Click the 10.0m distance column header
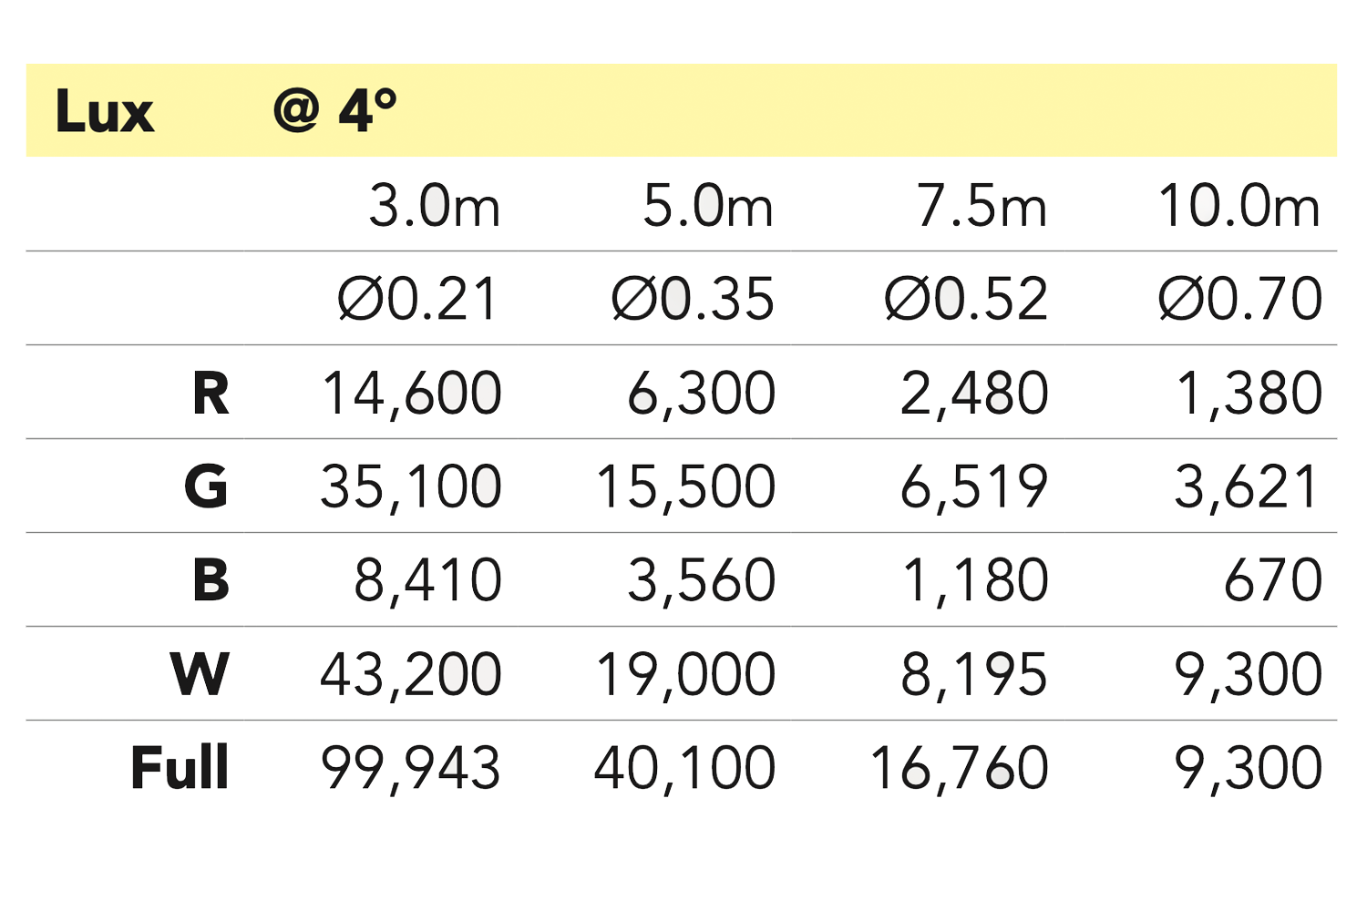Screen dimensions: 1367x911 tap(1239, 206)
